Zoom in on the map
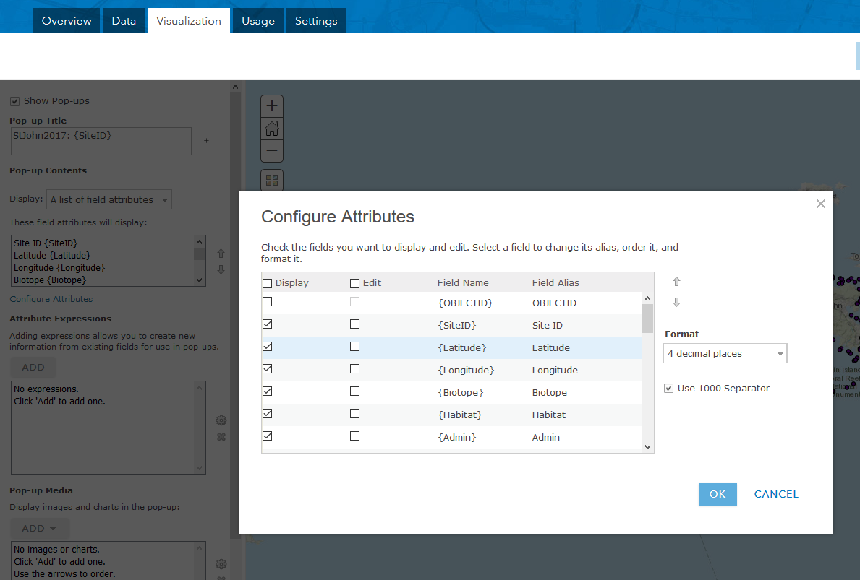The image size is (860, 580). [x=272, y=106]
